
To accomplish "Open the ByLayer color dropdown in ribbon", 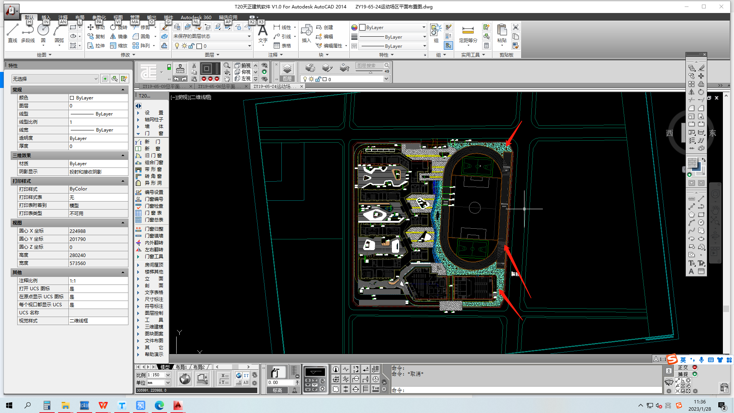I will click(393, 28).
